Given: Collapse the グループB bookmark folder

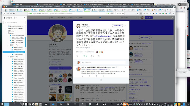Looking at the screenshot, I should tap(9, 57).
